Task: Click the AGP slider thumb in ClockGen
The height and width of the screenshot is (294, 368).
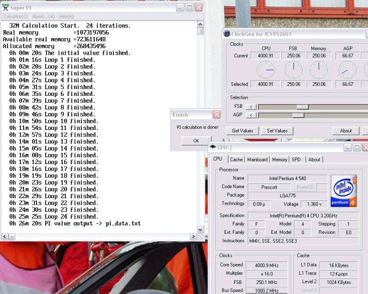Action: (298, 115)
